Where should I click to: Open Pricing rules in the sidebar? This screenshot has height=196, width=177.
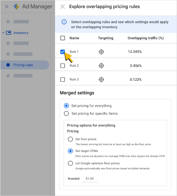pos(25,65)
